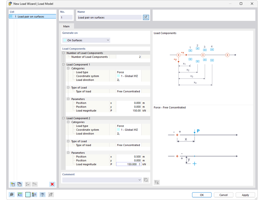Screen dimensions: 264x200
Task: Open the search help icon
Action: (11, 194)
